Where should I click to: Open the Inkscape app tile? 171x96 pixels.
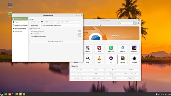134,59
